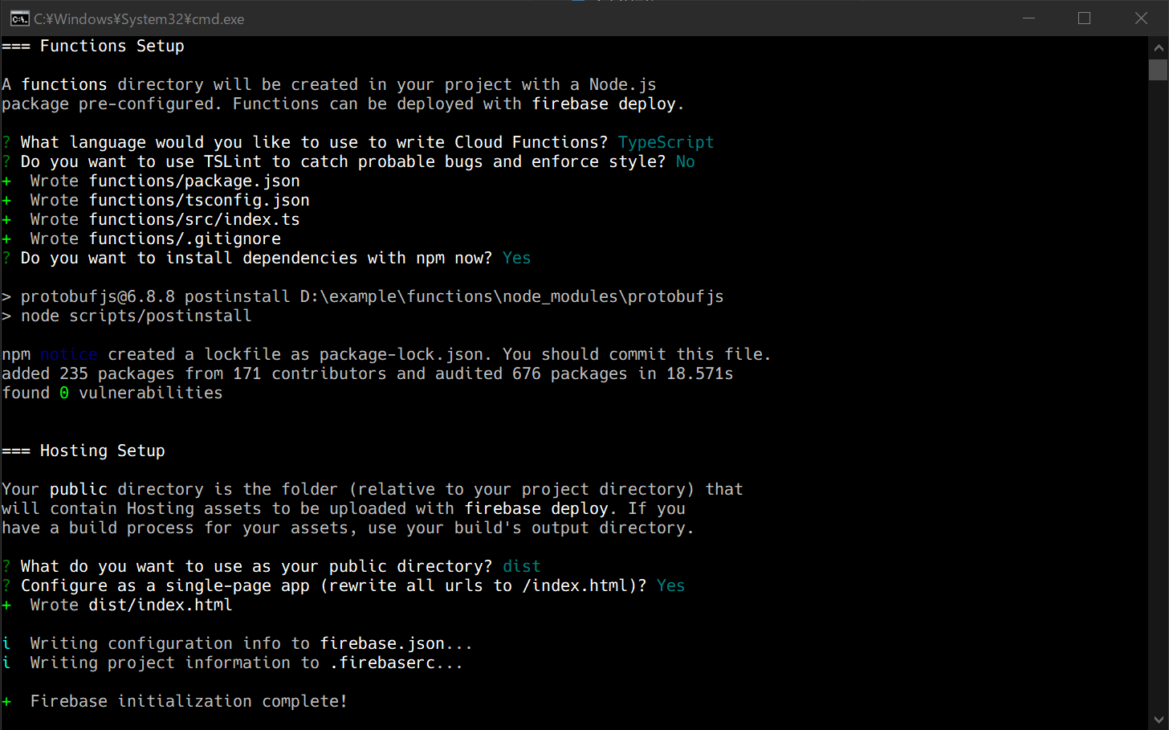Screen dimensions: 1169x730
Task: Click the 'No' answer after TSLint question
Action: (685, 161)
